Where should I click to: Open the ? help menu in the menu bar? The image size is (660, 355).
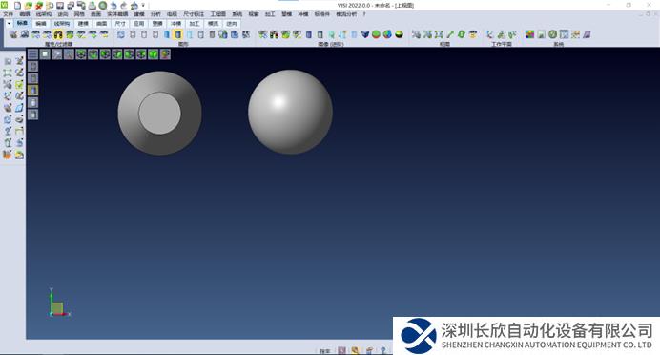coord(364,14)
